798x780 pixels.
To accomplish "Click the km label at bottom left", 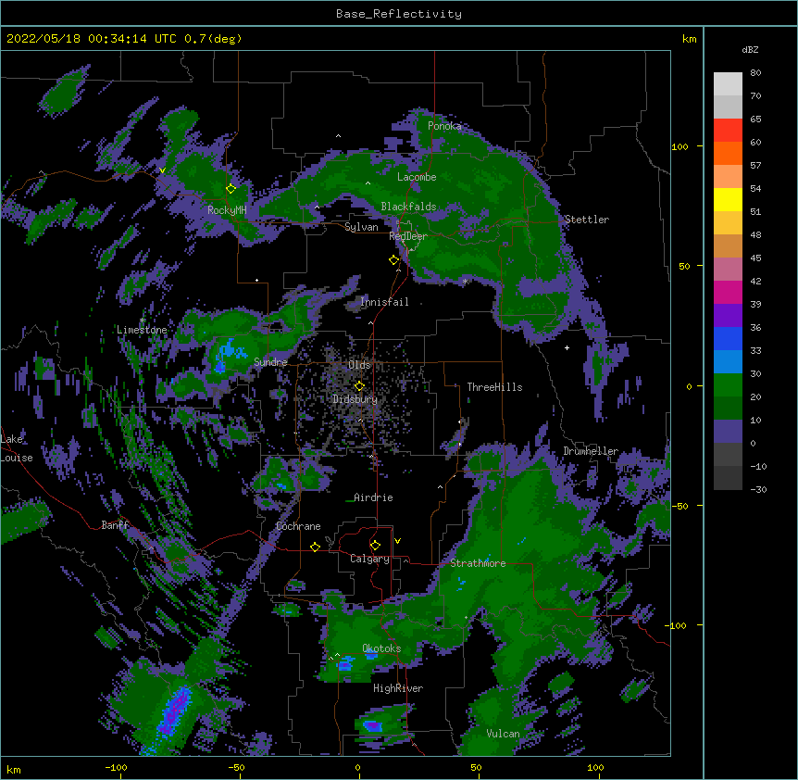I will (x=14, y=769).
